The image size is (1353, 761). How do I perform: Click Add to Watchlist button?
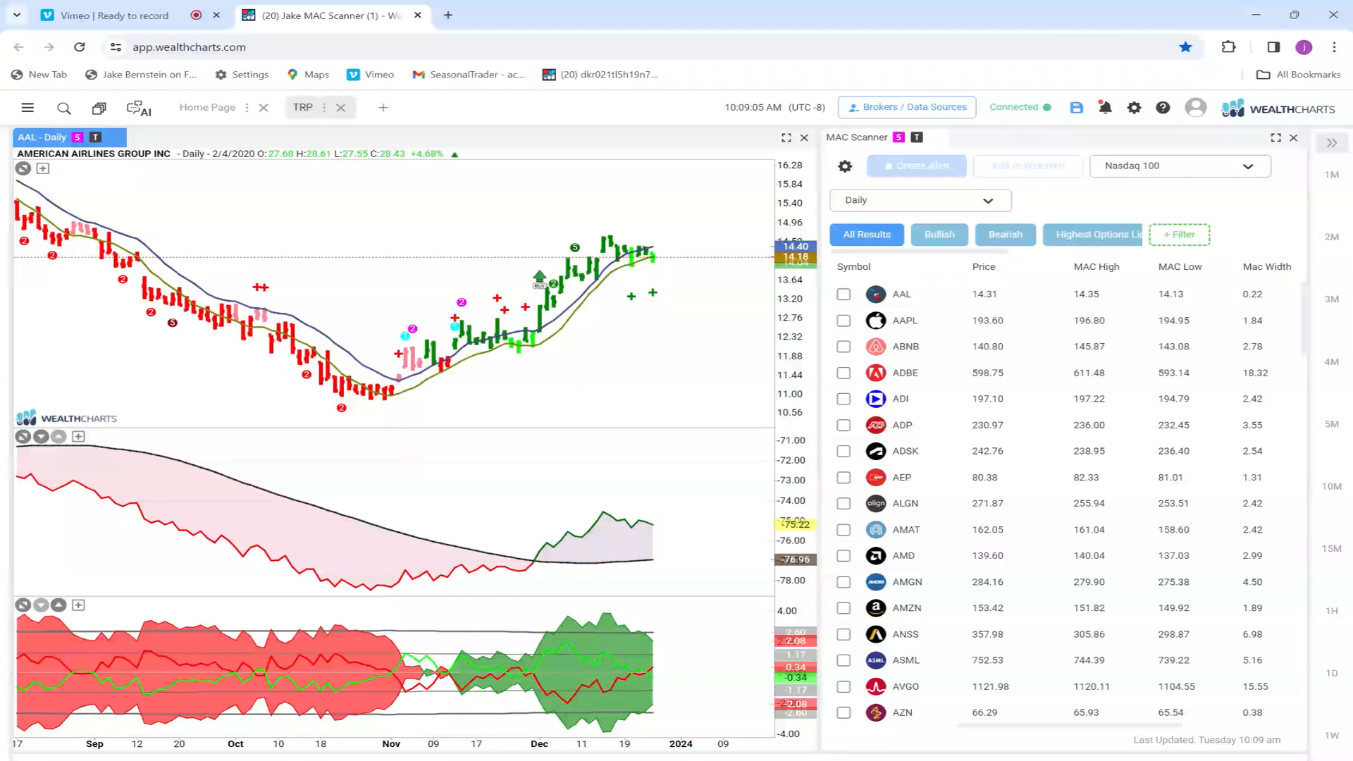(1027, 166)
